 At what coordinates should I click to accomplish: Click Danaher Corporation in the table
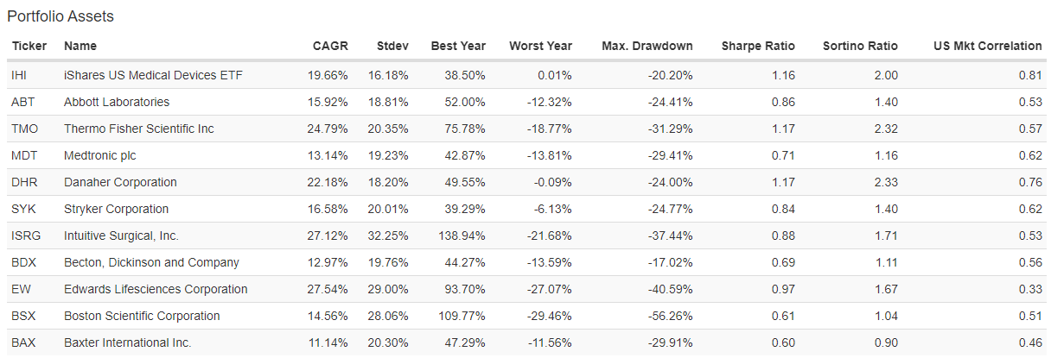[120, 182]
